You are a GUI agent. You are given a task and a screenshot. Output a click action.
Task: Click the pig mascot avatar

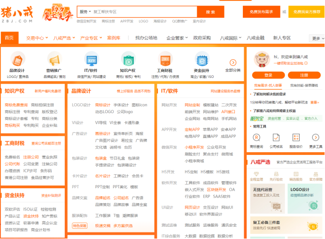tap(262, 60)
